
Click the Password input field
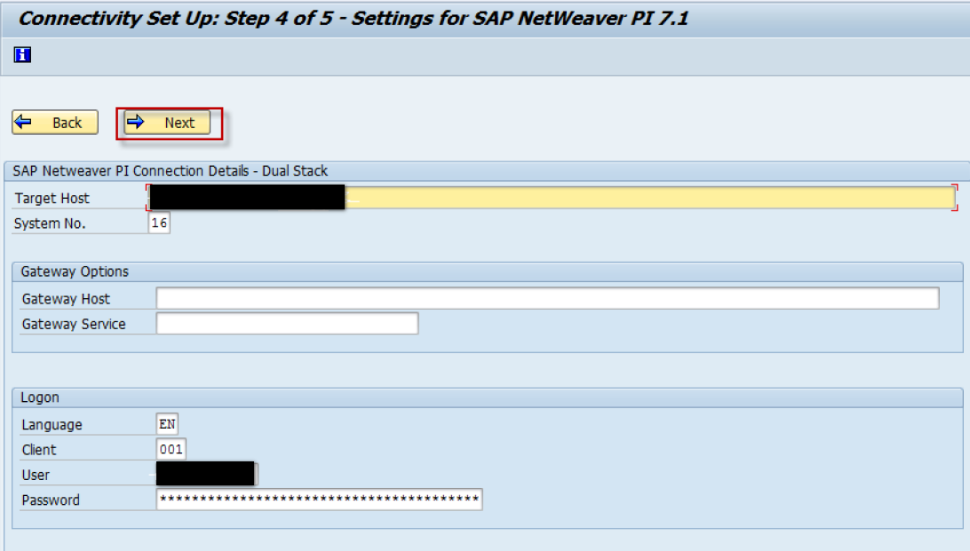[x=319, y=500]
